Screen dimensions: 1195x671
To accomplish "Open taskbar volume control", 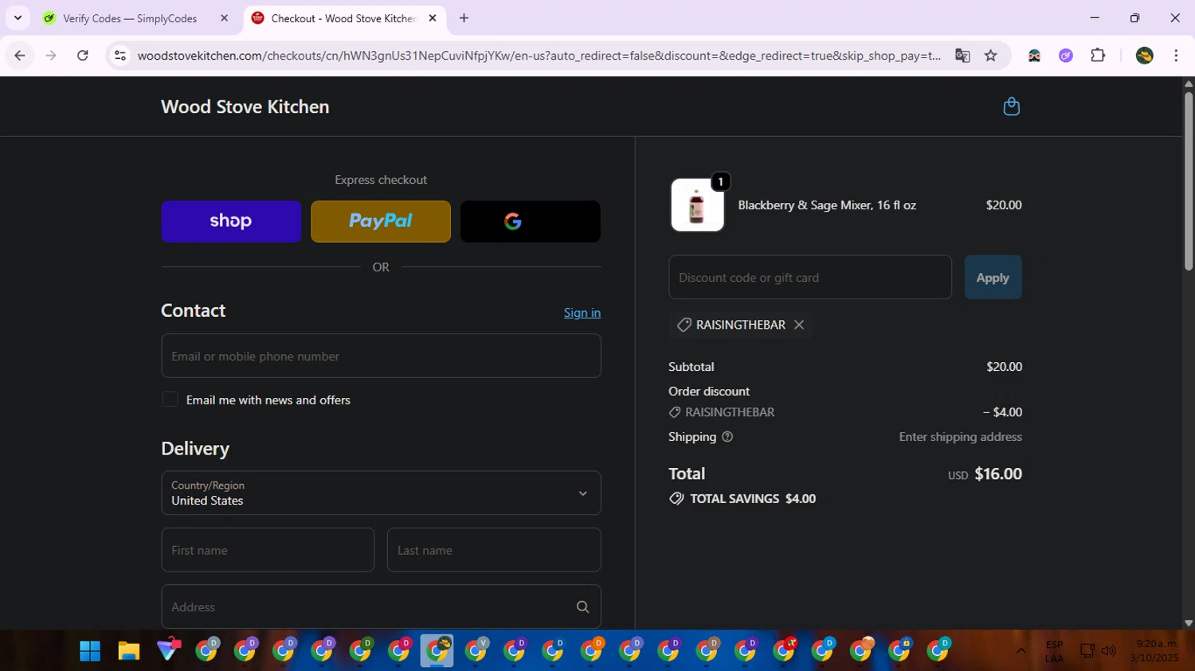I will (x=1108, y=651).
